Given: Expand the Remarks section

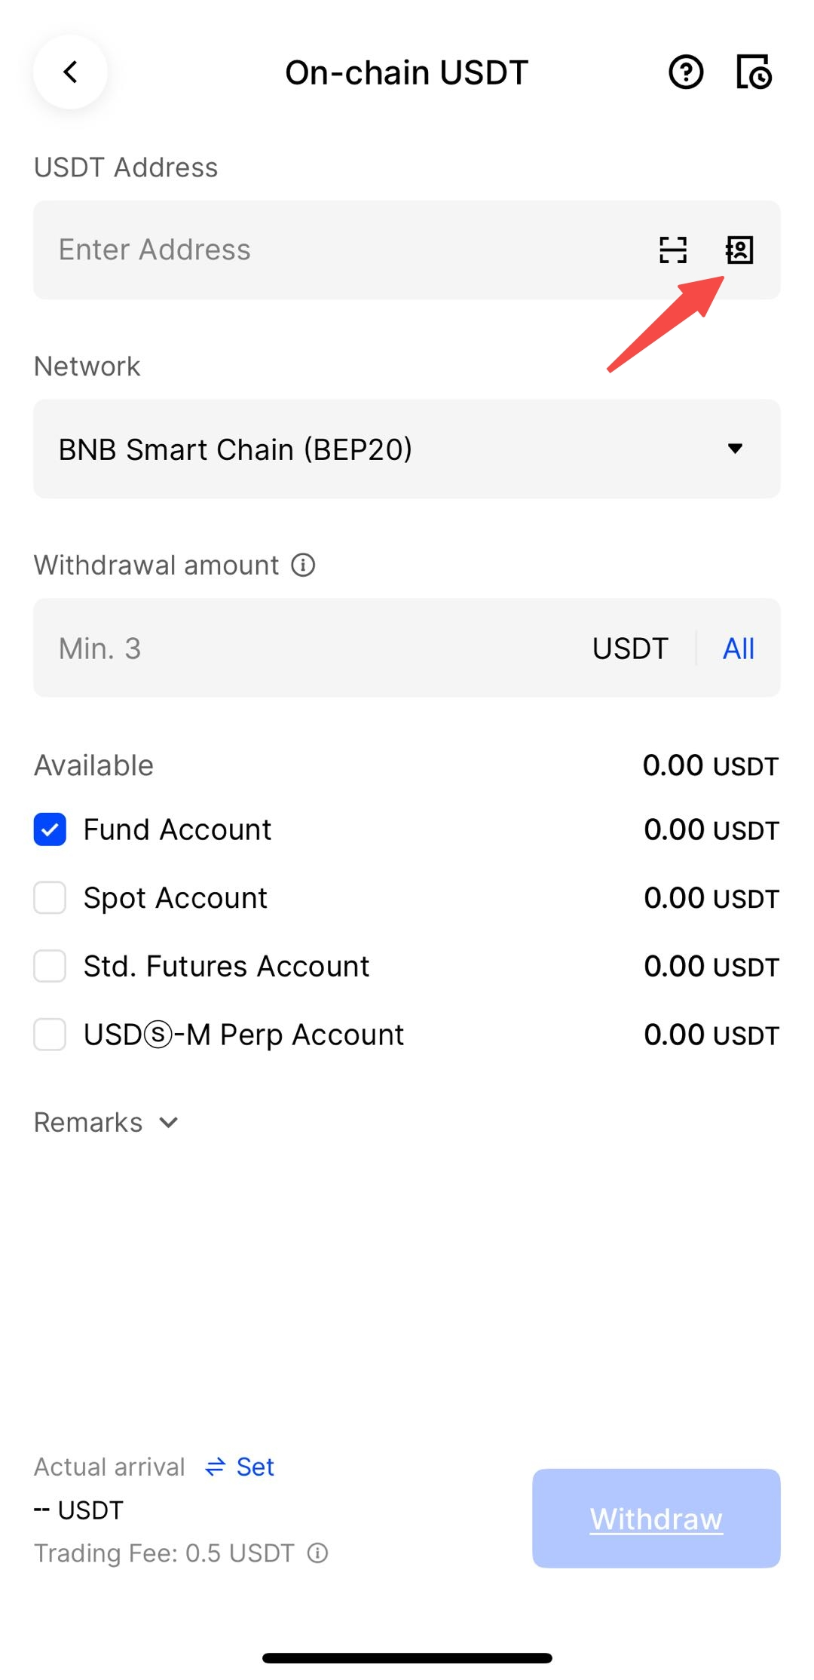Looking at the screenshot, I should pyautogui.click(x=106, y=1123).
